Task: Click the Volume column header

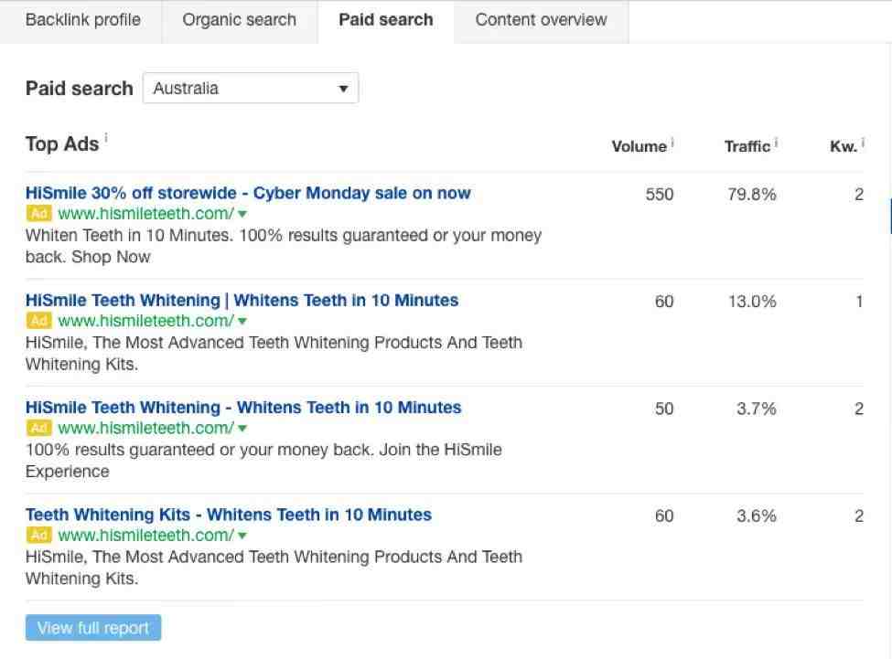Action: [x=639, y=146]
